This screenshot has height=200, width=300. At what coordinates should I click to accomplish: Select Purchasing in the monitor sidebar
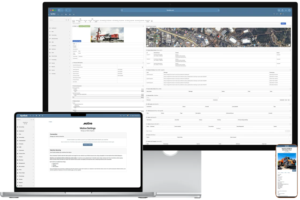60,60
